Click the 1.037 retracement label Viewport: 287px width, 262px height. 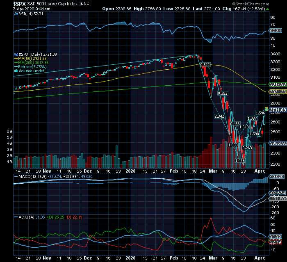[x=252, y=118]
